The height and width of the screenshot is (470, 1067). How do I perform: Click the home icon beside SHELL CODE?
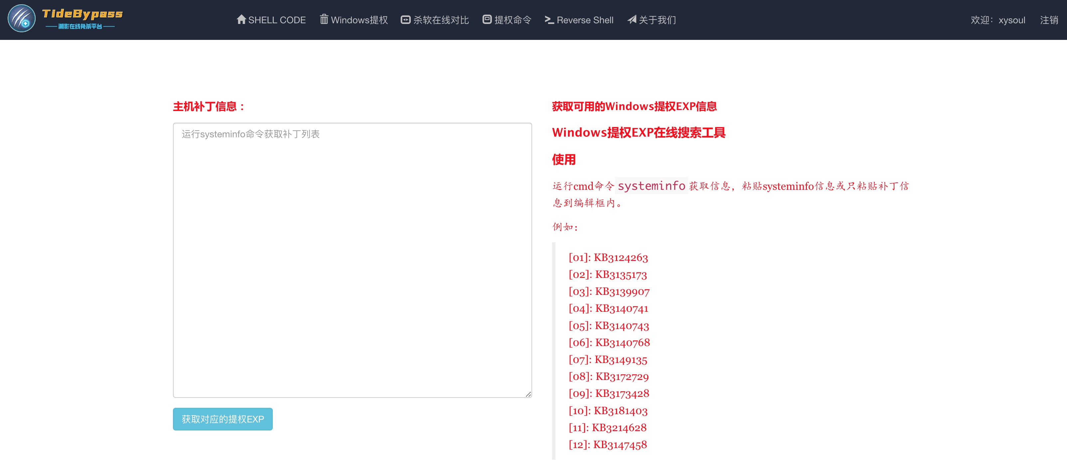pos(241,20)
